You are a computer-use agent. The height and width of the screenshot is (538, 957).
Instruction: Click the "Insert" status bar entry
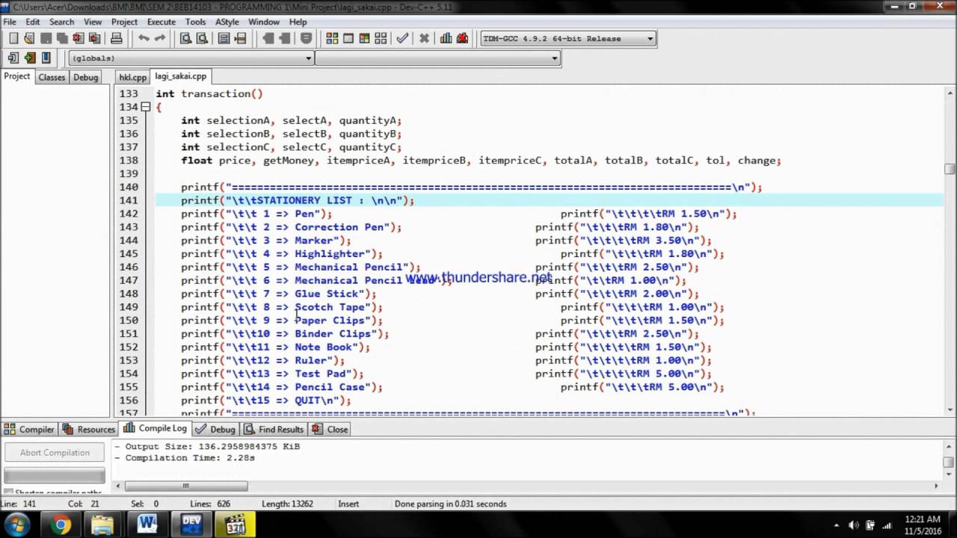[348, 504]
